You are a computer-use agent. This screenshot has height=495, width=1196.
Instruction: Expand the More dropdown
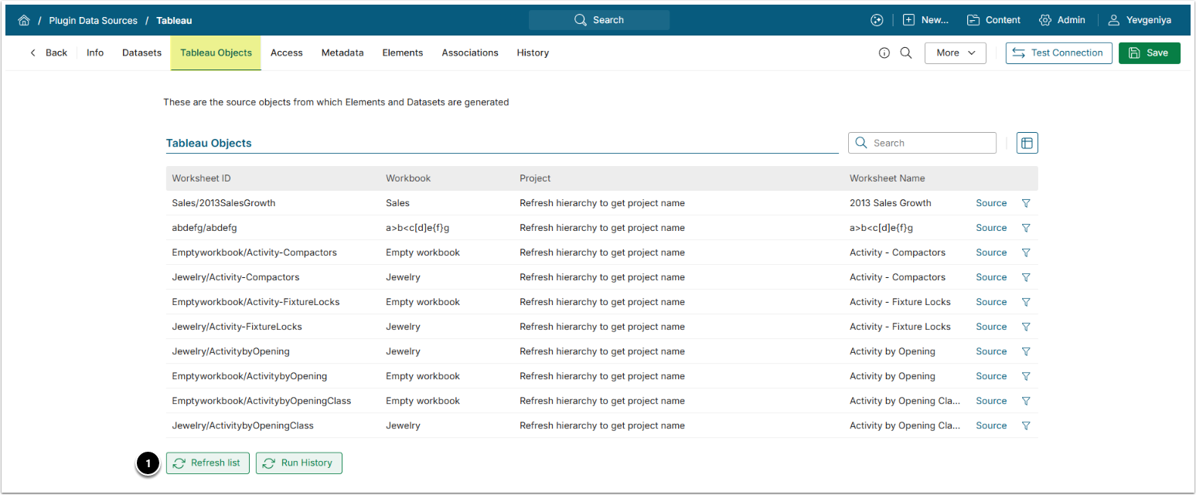pos(955,53)
